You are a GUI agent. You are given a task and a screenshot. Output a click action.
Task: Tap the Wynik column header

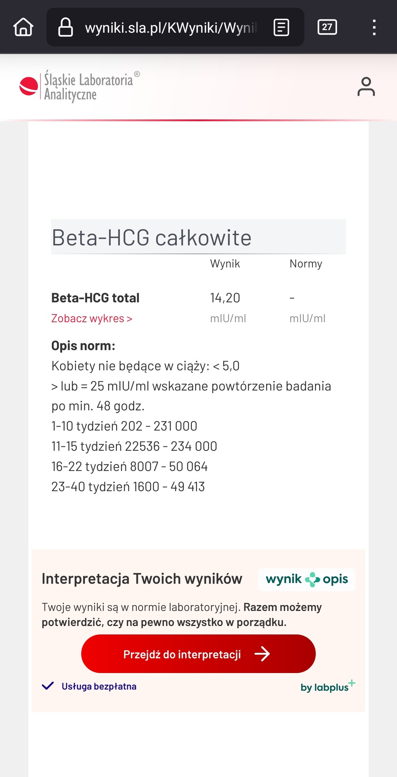pos(225,264)
